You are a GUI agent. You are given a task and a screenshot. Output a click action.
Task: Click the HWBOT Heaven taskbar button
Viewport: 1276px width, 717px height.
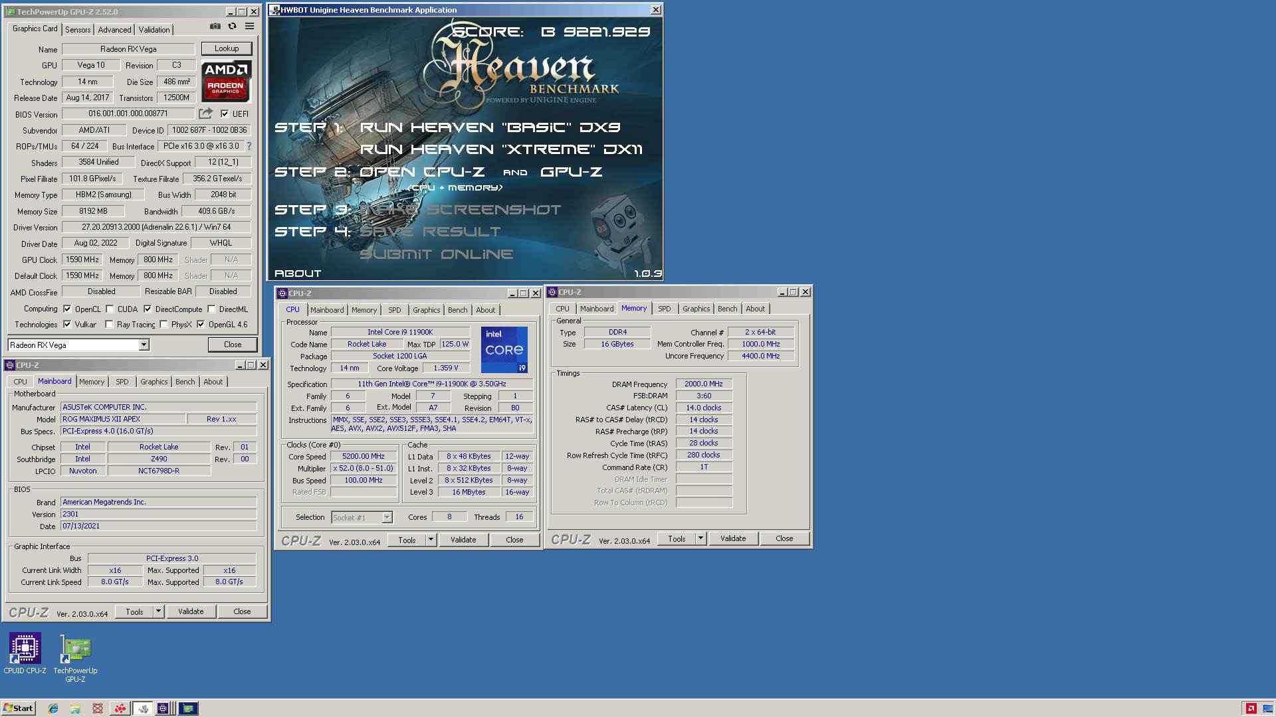pos(143,708)
